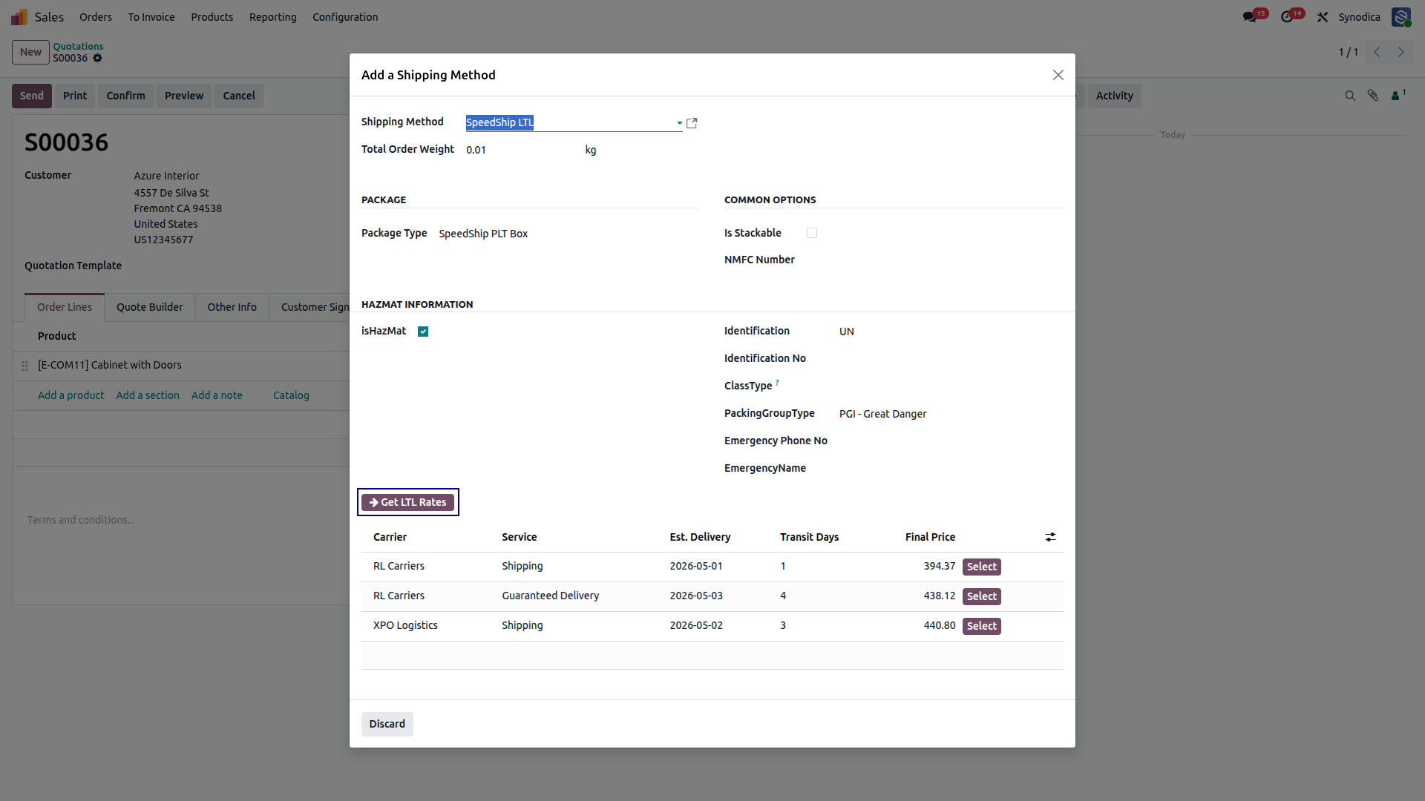Switch to the Quote Builder tab

pos(149,307)
